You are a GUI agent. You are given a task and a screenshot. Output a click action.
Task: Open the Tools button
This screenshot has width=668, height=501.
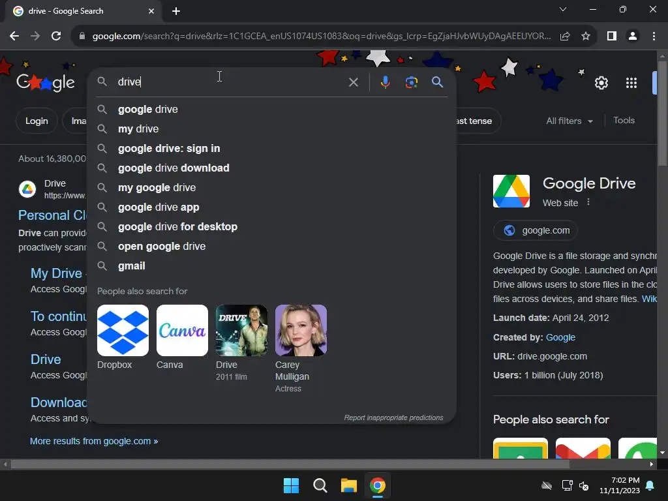(624, 121)
